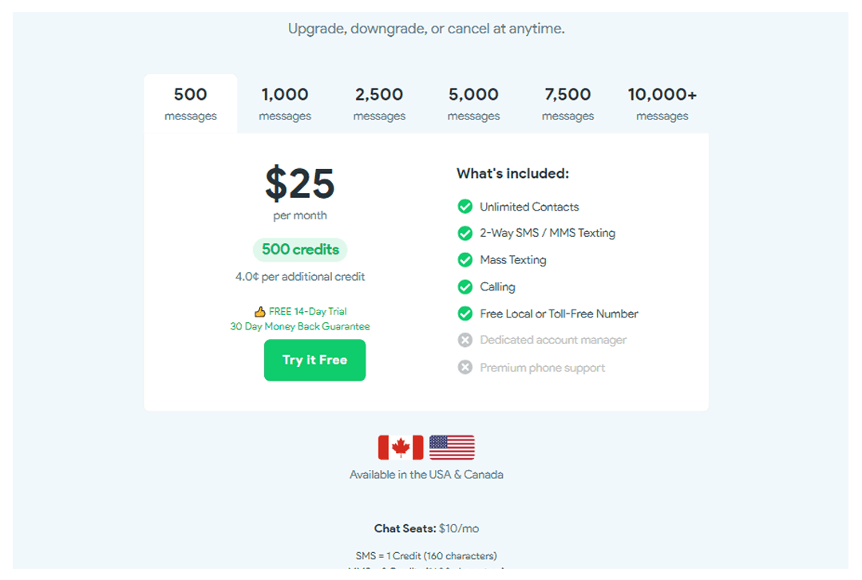
Task: Select the 10,000+ messages tab
Action: point(662,104)
